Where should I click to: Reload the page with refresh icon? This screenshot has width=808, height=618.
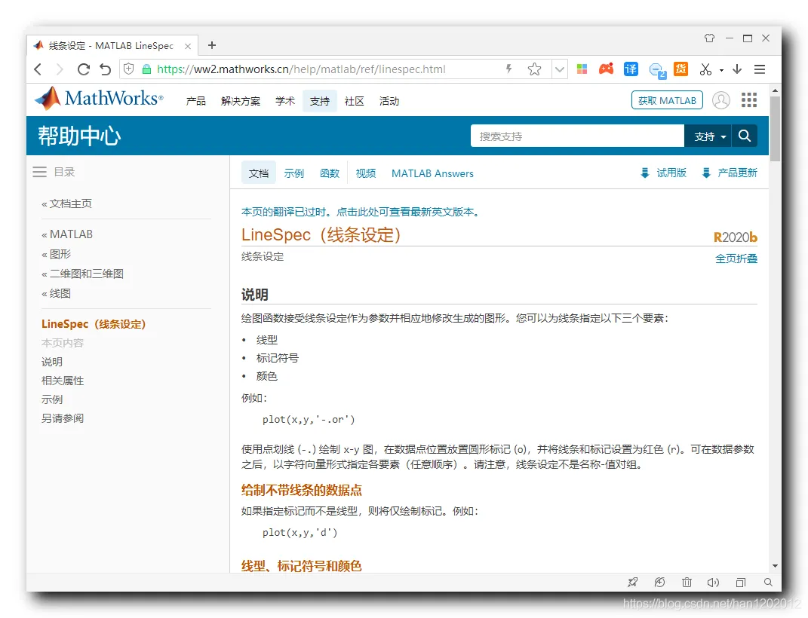click(x=84, y=69)
